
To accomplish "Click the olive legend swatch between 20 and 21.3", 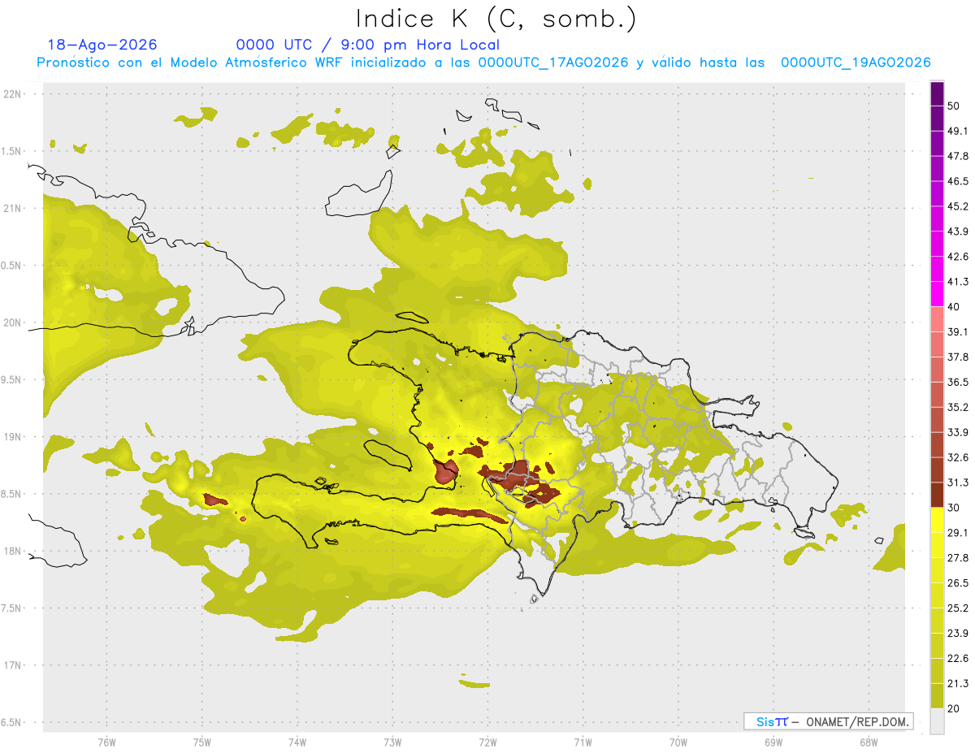I will coord(938,696).
